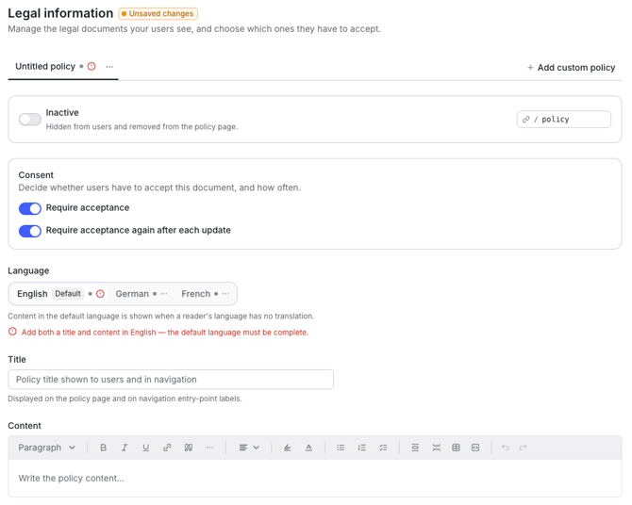Insert a bulleted list
632x505 pixels.
click(341, 448)
